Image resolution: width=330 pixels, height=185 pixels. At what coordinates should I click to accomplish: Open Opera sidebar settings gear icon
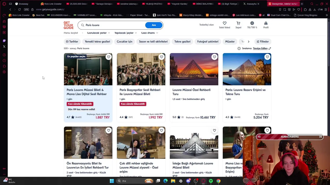tap(4, 72)
